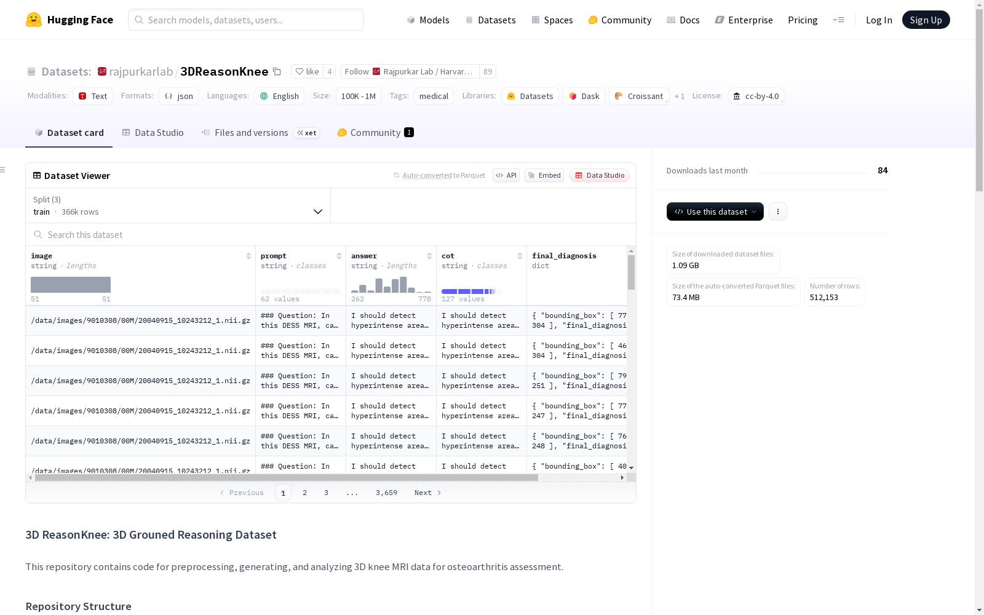Go to Spaces
The height and width of the screenshot is (615, 984).
click(x=552, y=20)
